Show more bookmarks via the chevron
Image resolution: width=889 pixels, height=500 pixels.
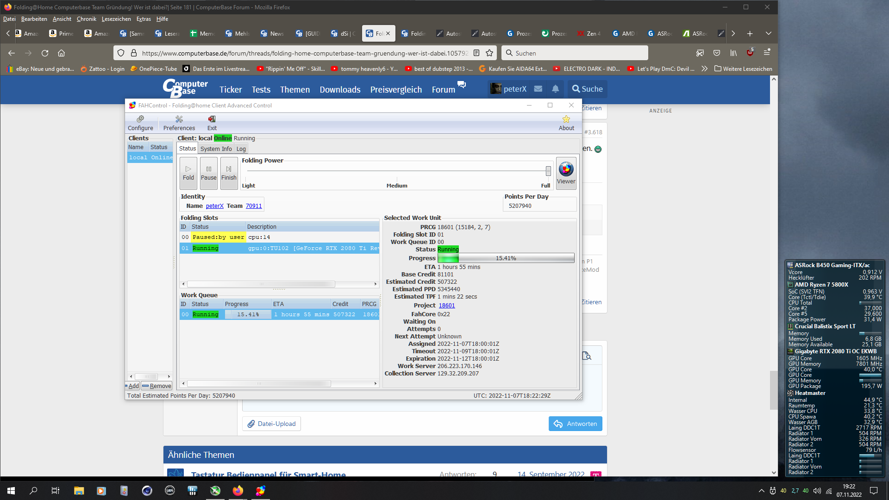coord(704,69)
